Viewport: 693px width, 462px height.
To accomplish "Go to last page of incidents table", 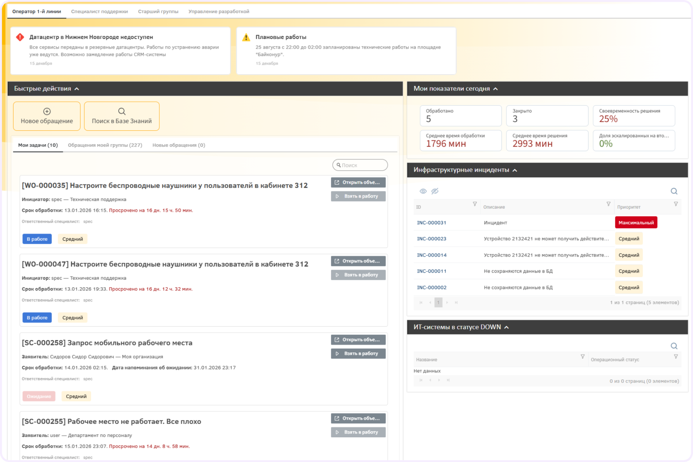I will 456,303.
